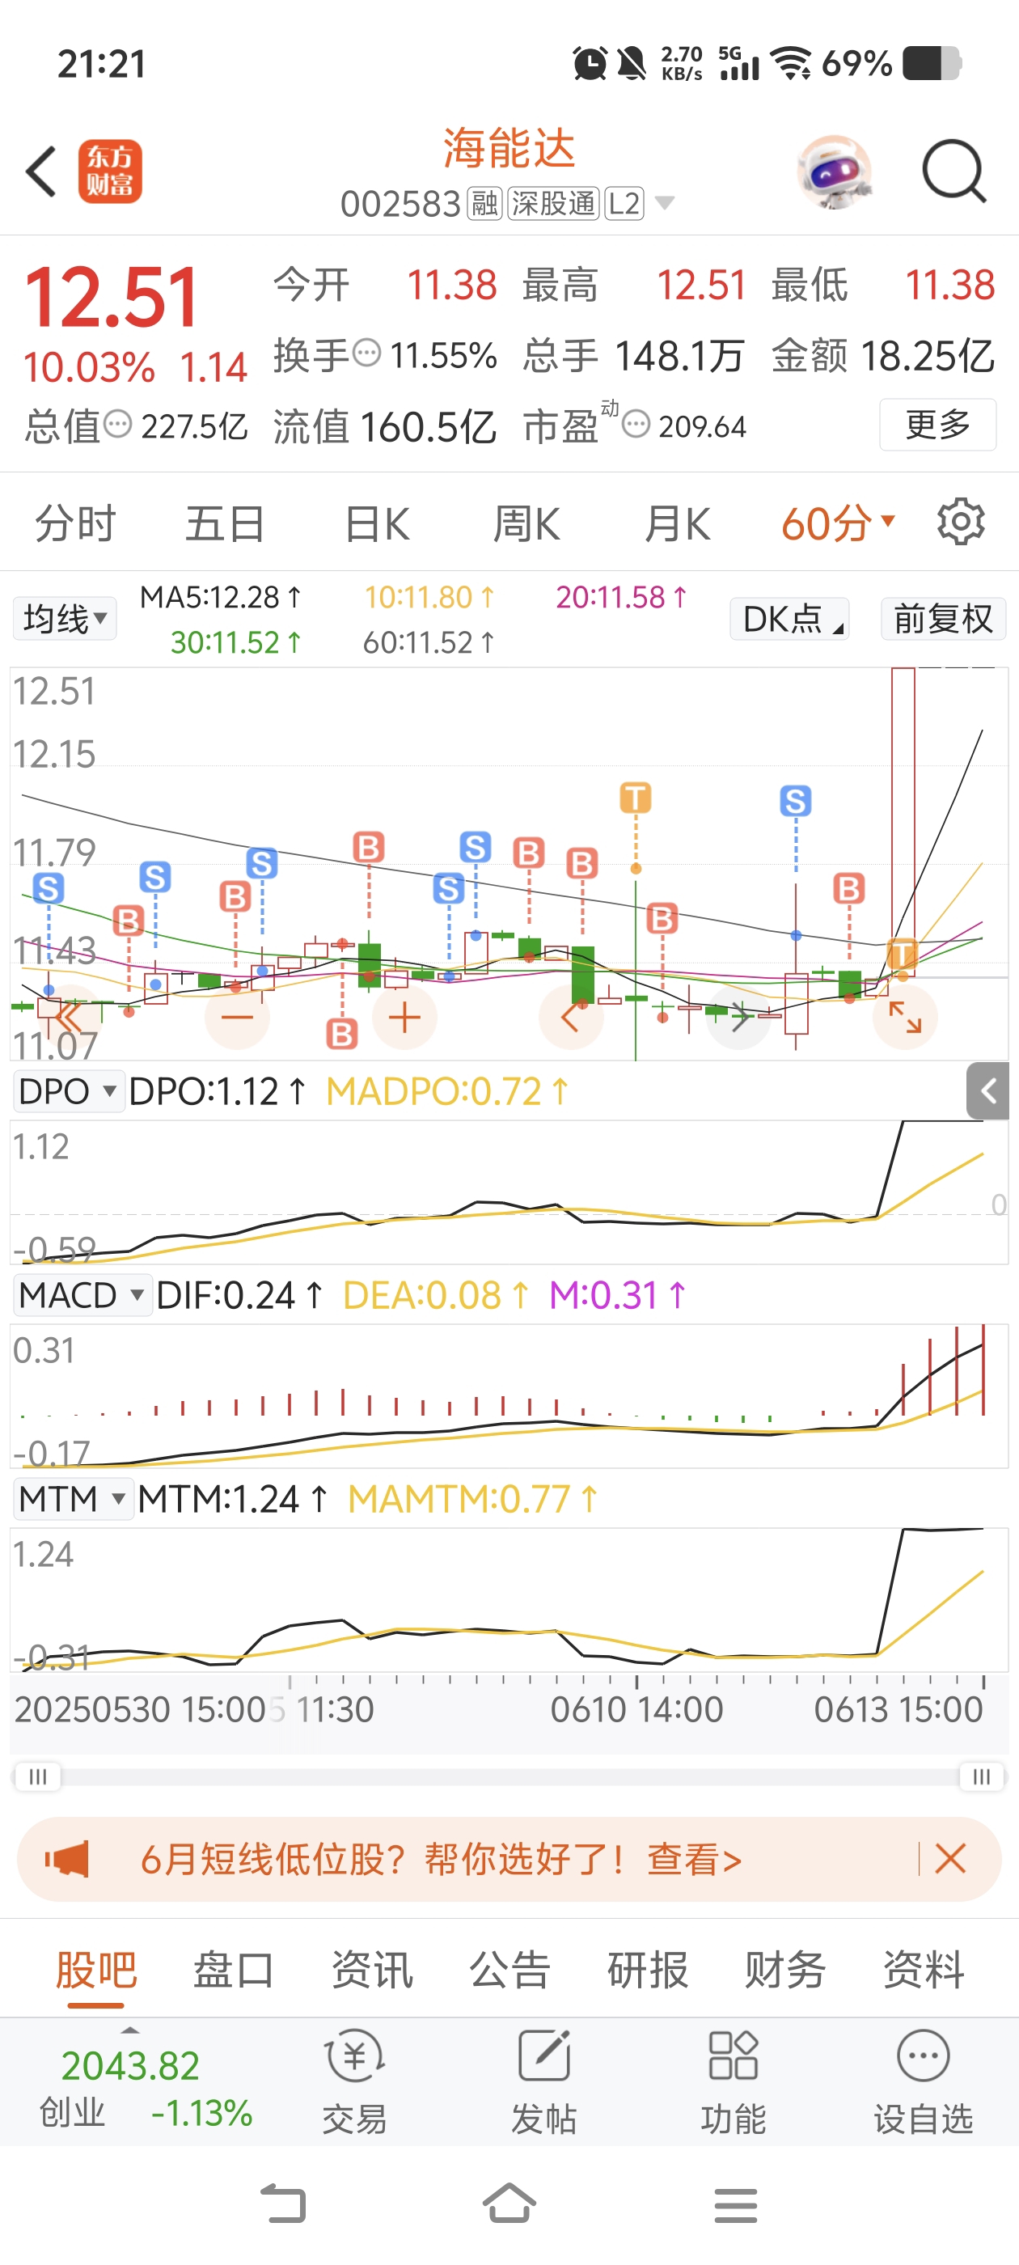
Task: Tap the MA5:12.28 label
Action: [221, 597]
